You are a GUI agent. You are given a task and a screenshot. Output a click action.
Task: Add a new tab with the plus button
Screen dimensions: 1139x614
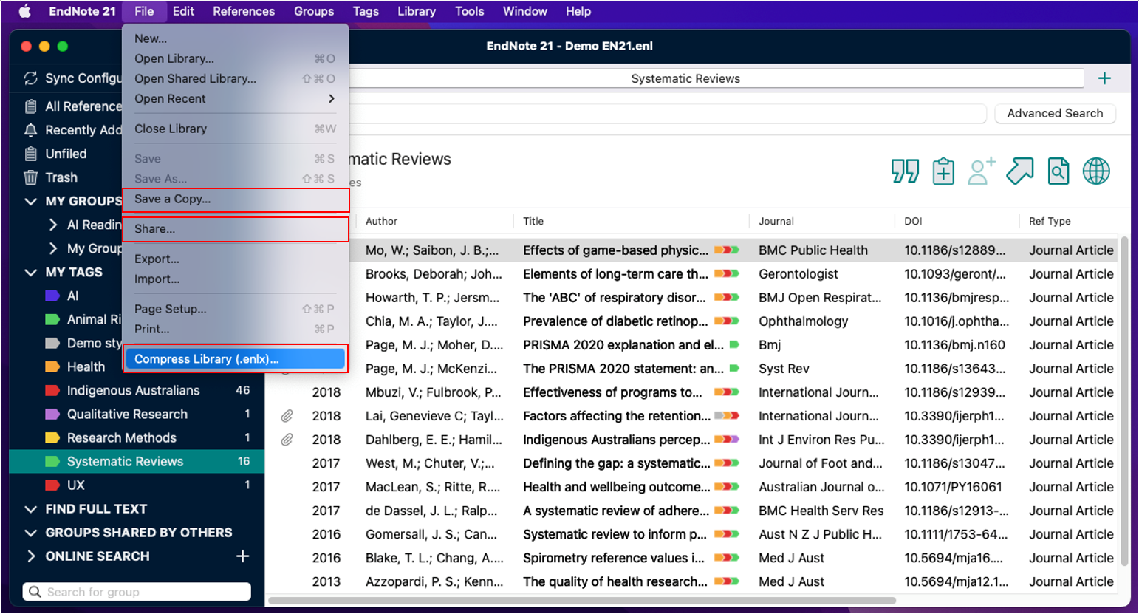coord(1105,78)
